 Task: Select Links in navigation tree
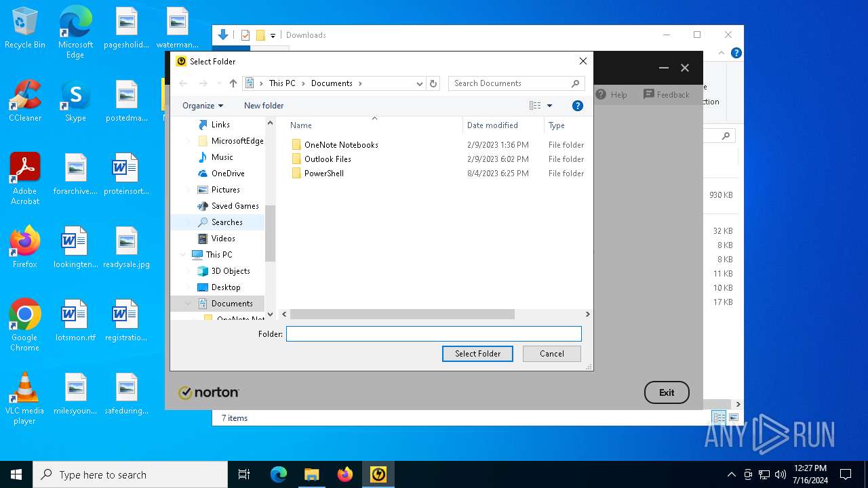[220, 125]
